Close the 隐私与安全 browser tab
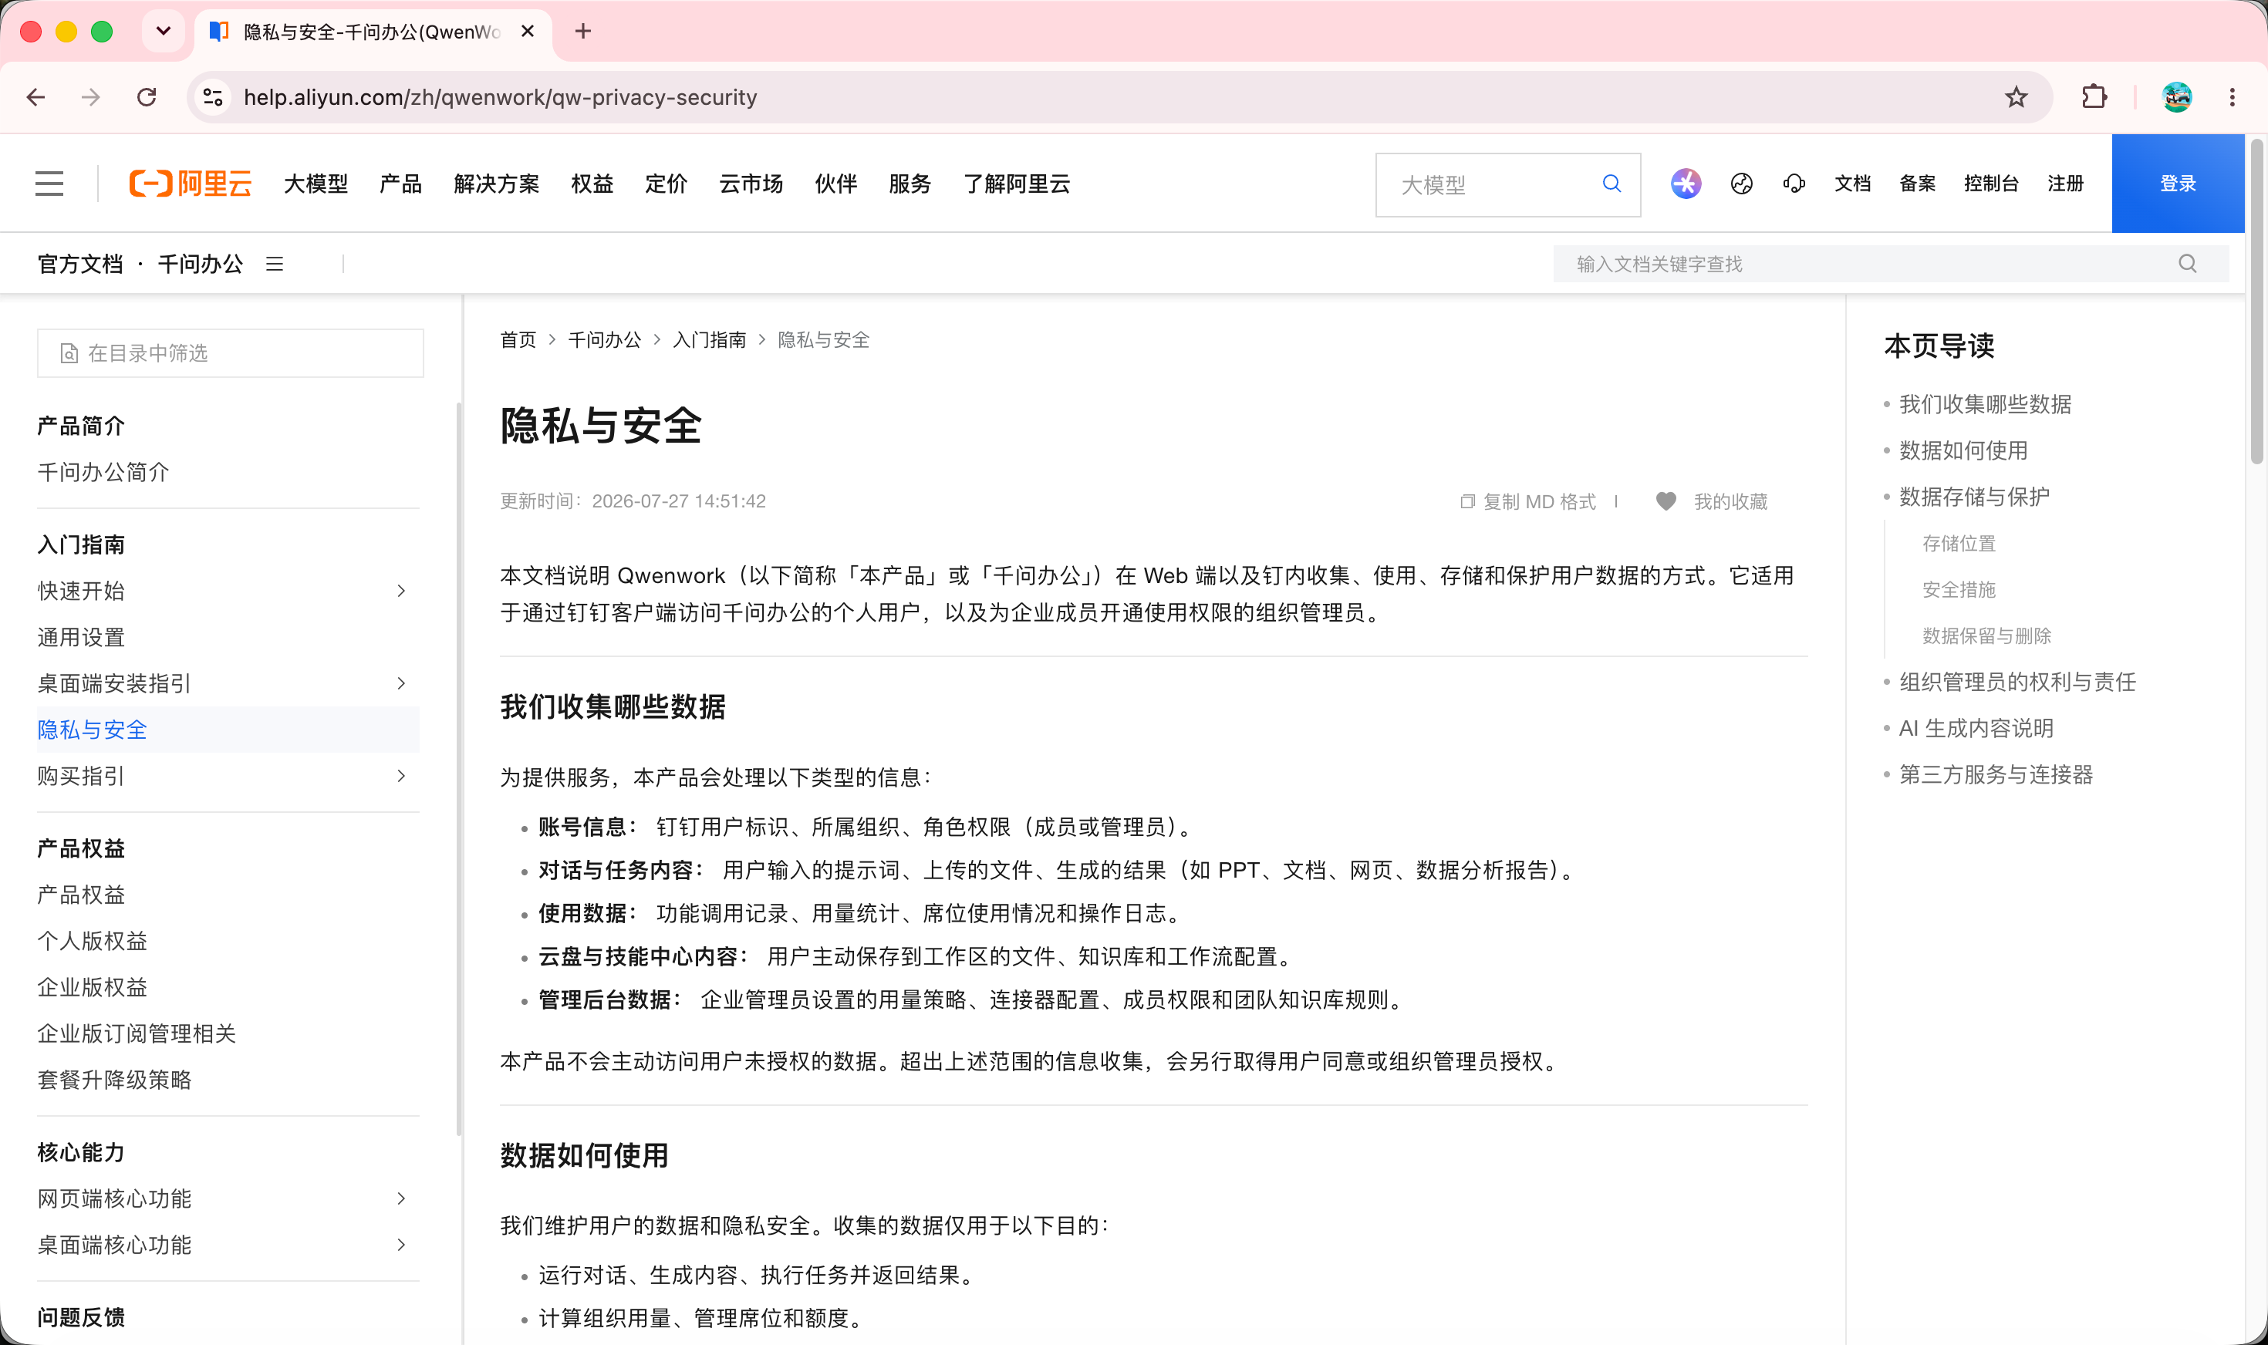This screenshot has height=1345, width=2268. [x=528, y=32]
